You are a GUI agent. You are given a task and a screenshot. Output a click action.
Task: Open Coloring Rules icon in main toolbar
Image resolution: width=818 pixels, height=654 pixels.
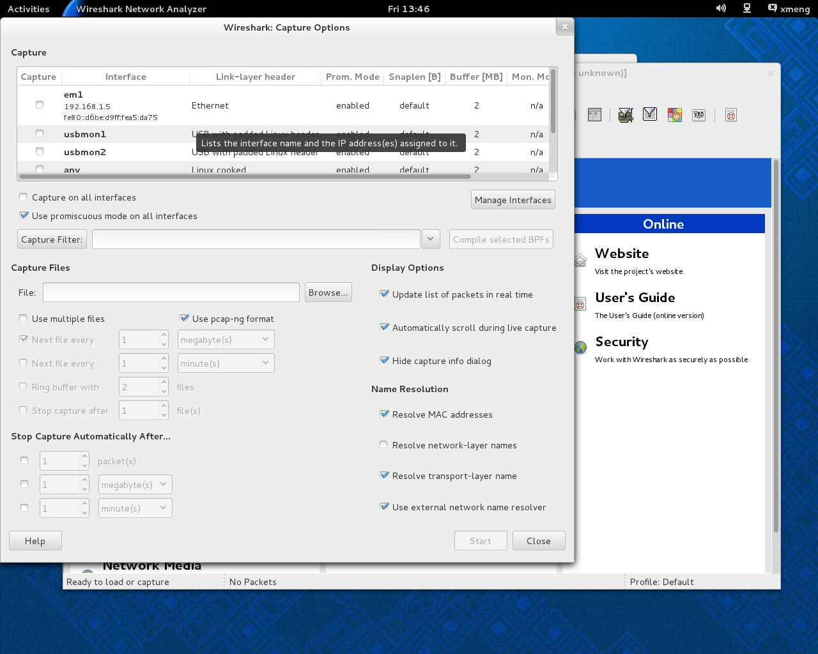[x=675, y=115]
